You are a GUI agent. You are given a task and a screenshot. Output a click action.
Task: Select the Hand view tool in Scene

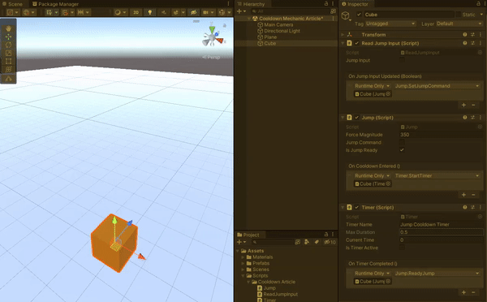[8, 28]
